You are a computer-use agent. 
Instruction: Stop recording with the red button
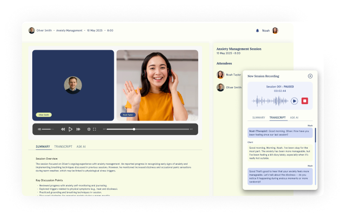coord(305,101)
